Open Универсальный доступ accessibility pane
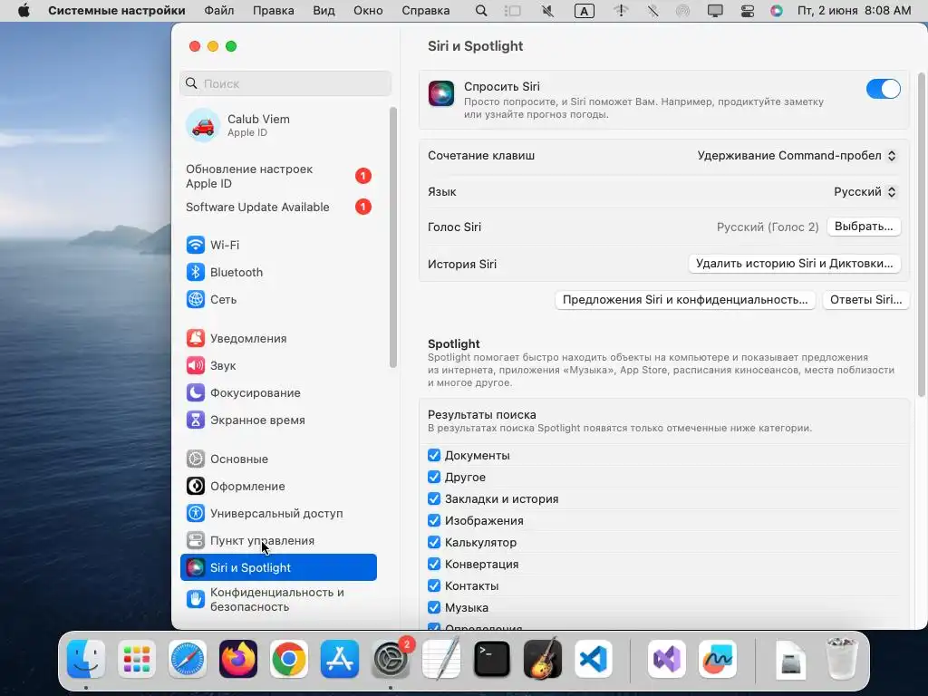 [x=278, y=514]
